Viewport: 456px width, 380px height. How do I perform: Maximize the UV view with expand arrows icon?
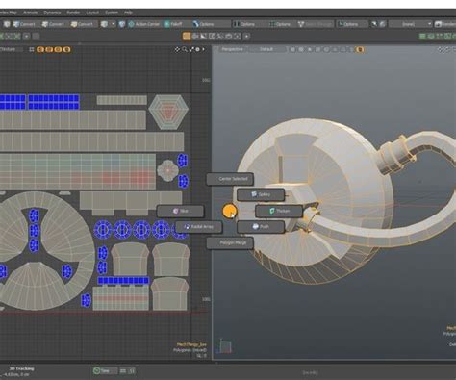pos(191,49)
